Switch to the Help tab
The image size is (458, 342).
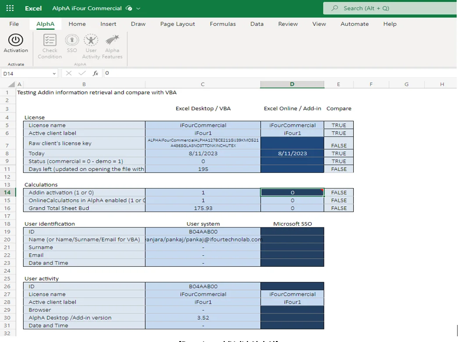click(x=389, y=24)
